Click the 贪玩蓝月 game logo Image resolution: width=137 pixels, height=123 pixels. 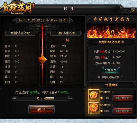[17, 8]
